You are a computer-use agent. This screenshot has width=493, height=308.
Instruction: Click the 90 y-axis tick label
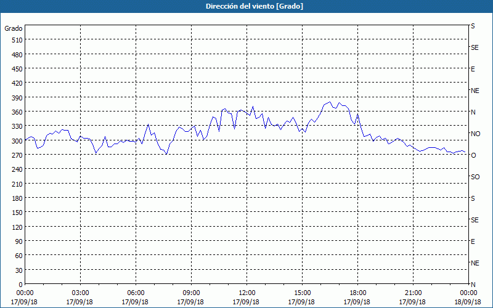click(x=19, y=241)
